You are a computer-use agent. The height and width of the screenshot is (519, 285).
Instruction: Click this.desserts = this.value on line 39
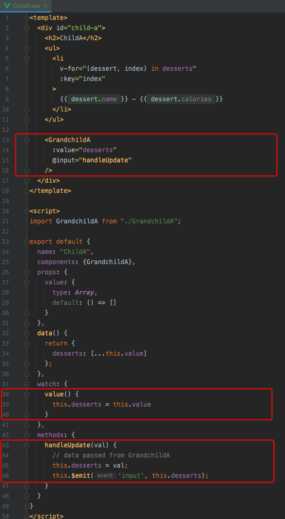point(102,405)
